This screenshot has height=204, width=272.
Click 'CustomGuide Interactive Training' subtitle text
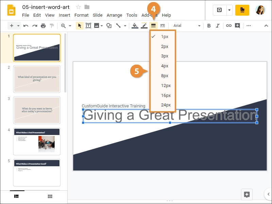click(x=114, y=106)
